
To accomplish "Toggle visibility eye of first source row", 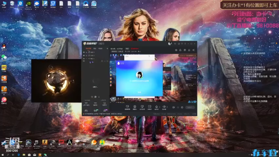I will (84, 52).
